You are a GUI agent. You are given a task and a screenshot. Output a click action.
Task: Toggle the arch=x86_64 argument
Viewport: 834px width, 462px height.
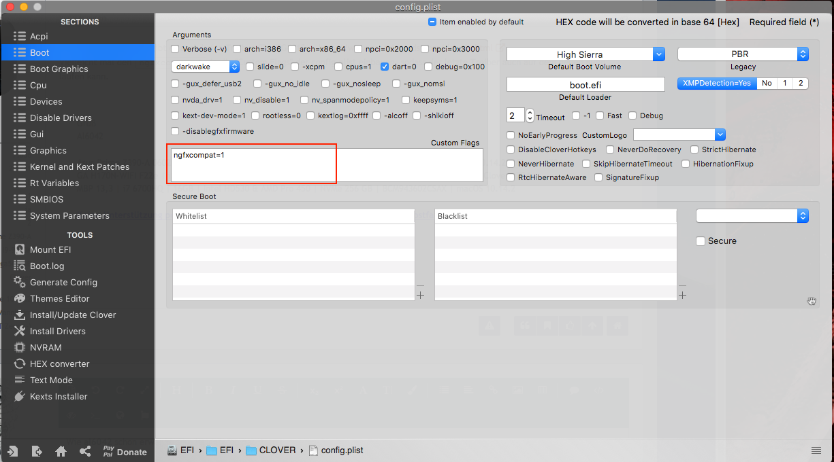(x=292, y=49)
